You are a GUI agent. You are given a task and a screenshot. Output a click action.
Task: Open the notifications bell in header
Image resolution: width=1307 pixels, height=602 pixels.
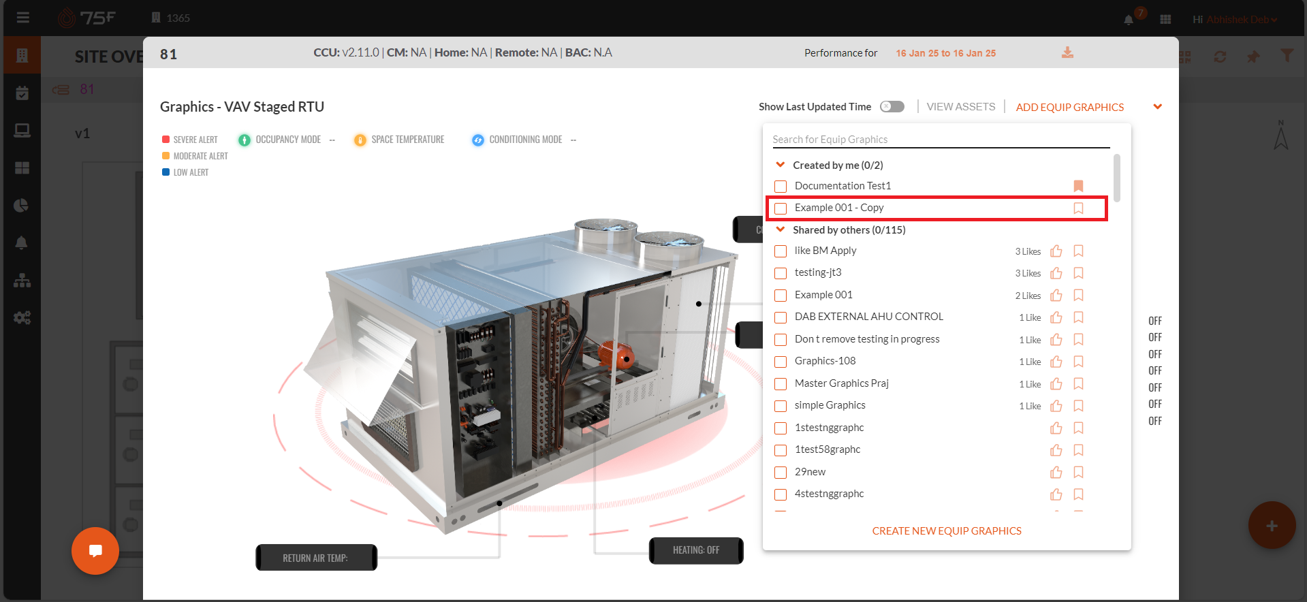pos(1129,19)
